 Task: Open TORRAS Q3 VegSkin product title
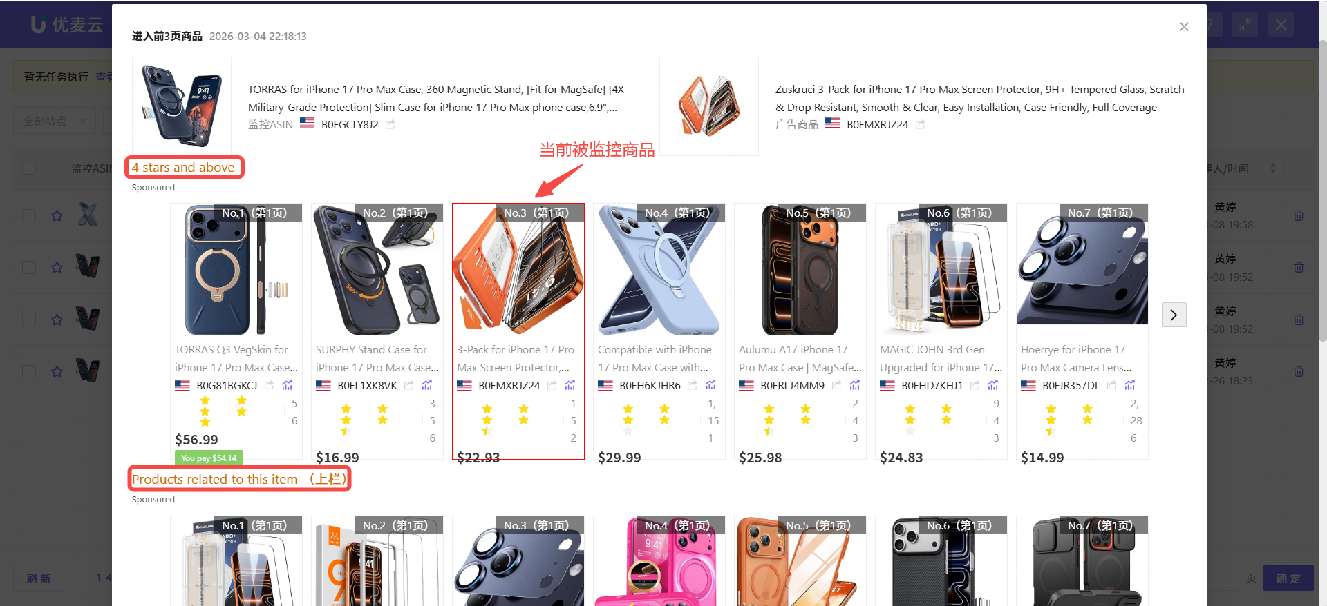pos(236,359)
